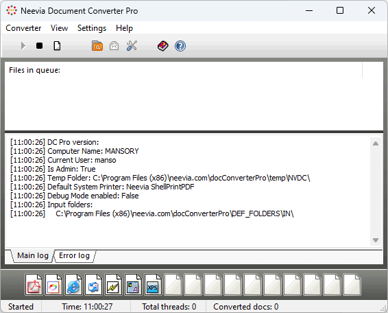388x313 pixels.
Task: Click the 'Default System Printer' log line
Action: pyautogui.click(x=102, y=187)
